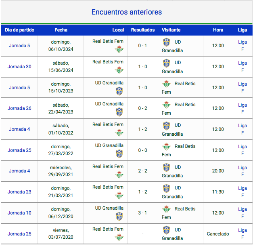Click UD Granadilla crest in 22/04/2023 row

(x=120, y=113)
